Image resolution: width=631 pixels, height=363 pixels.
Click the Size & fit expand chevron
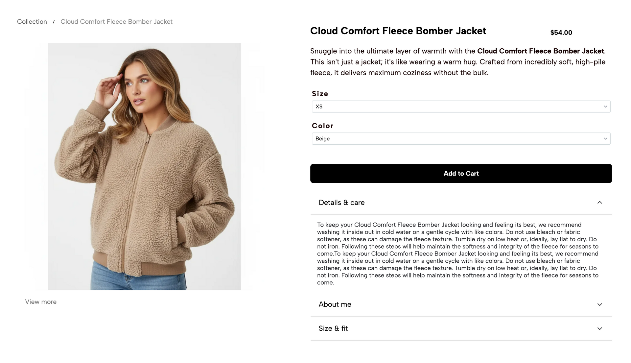coord(600,328)
